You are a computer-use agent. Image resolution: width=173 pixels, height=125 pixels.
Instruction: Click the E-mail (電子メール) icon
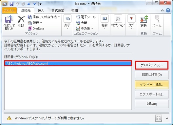[x=78, y=17]
